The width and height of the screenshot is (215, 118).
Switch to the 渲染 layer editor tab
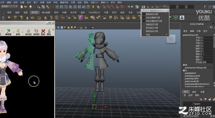point(194,92)
